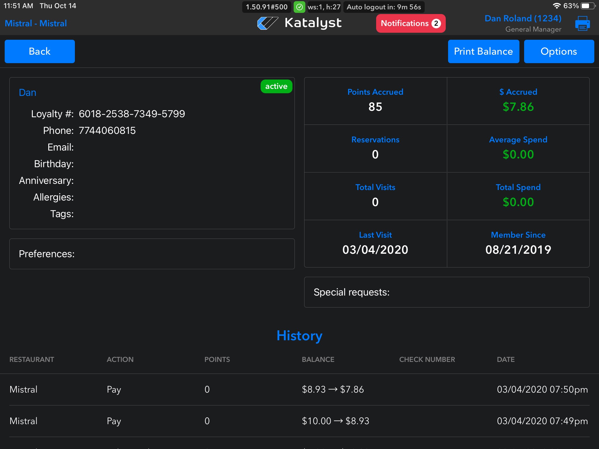Image resolution: width=599 pixels, height=449 pixels.
Task: Open Dan Roland (1234) user profile
Action: pos(523,19)
